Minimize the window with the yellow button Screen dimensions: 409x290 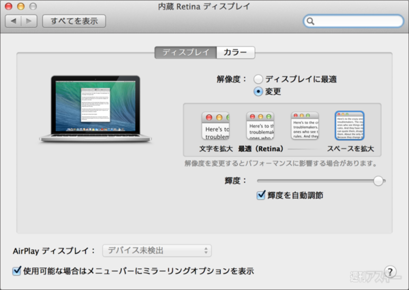coord(21,6)
